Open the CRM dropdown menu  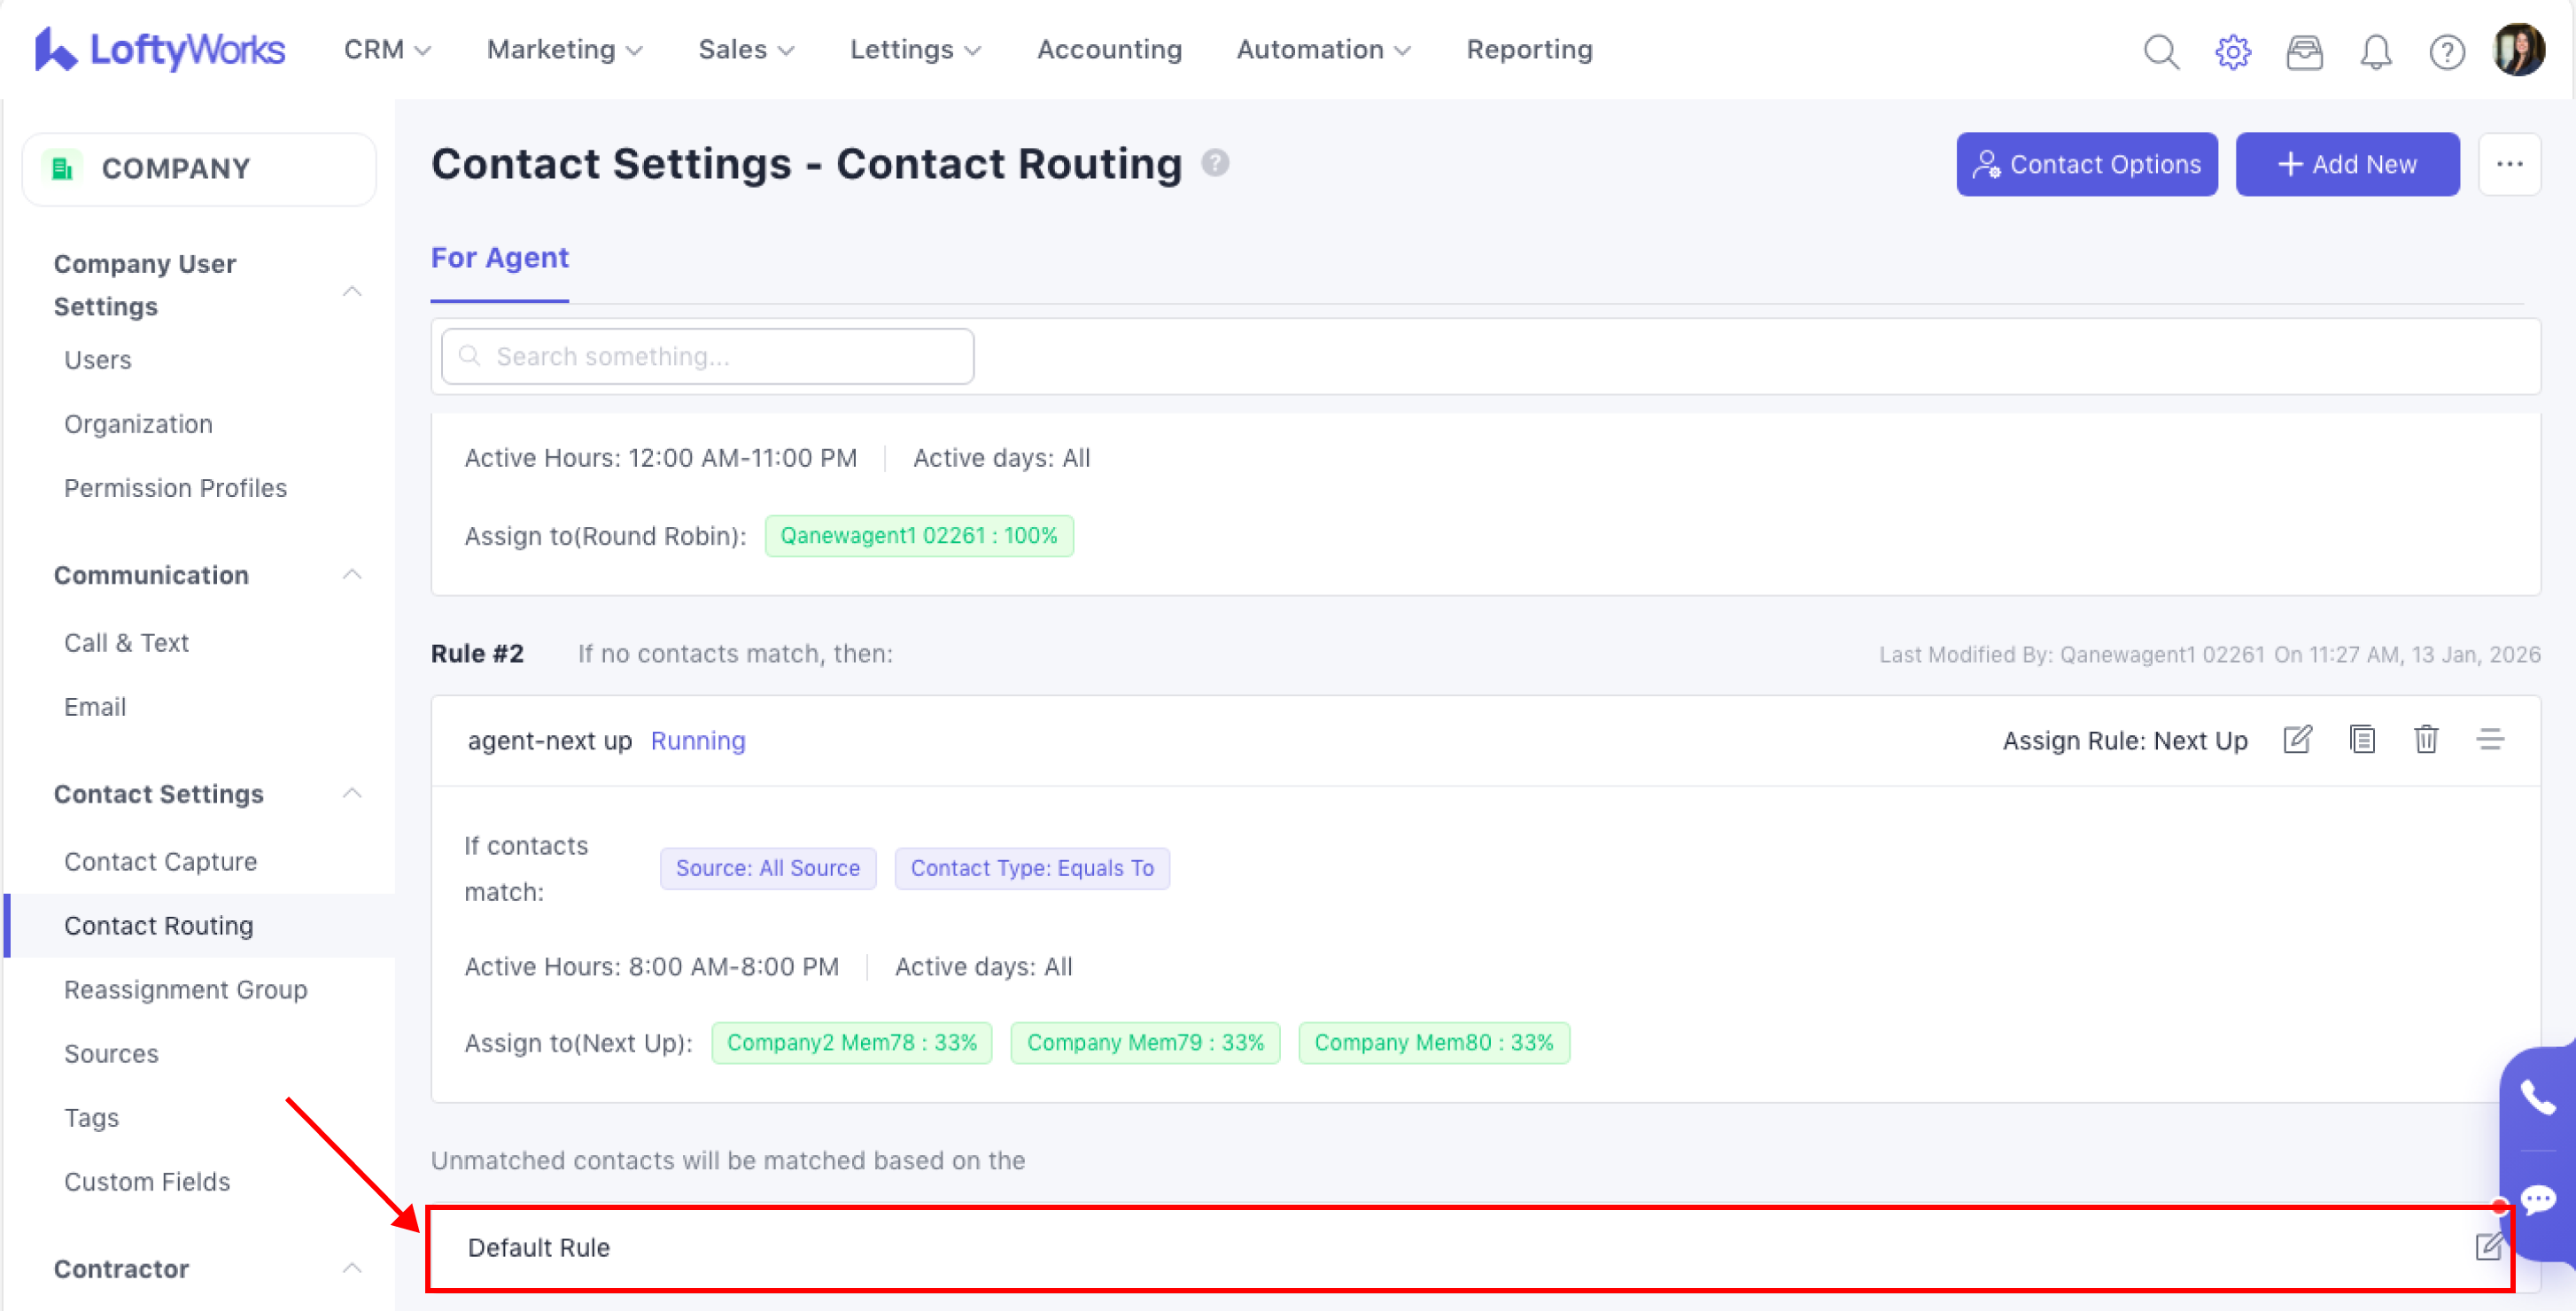tap(387, 49)
